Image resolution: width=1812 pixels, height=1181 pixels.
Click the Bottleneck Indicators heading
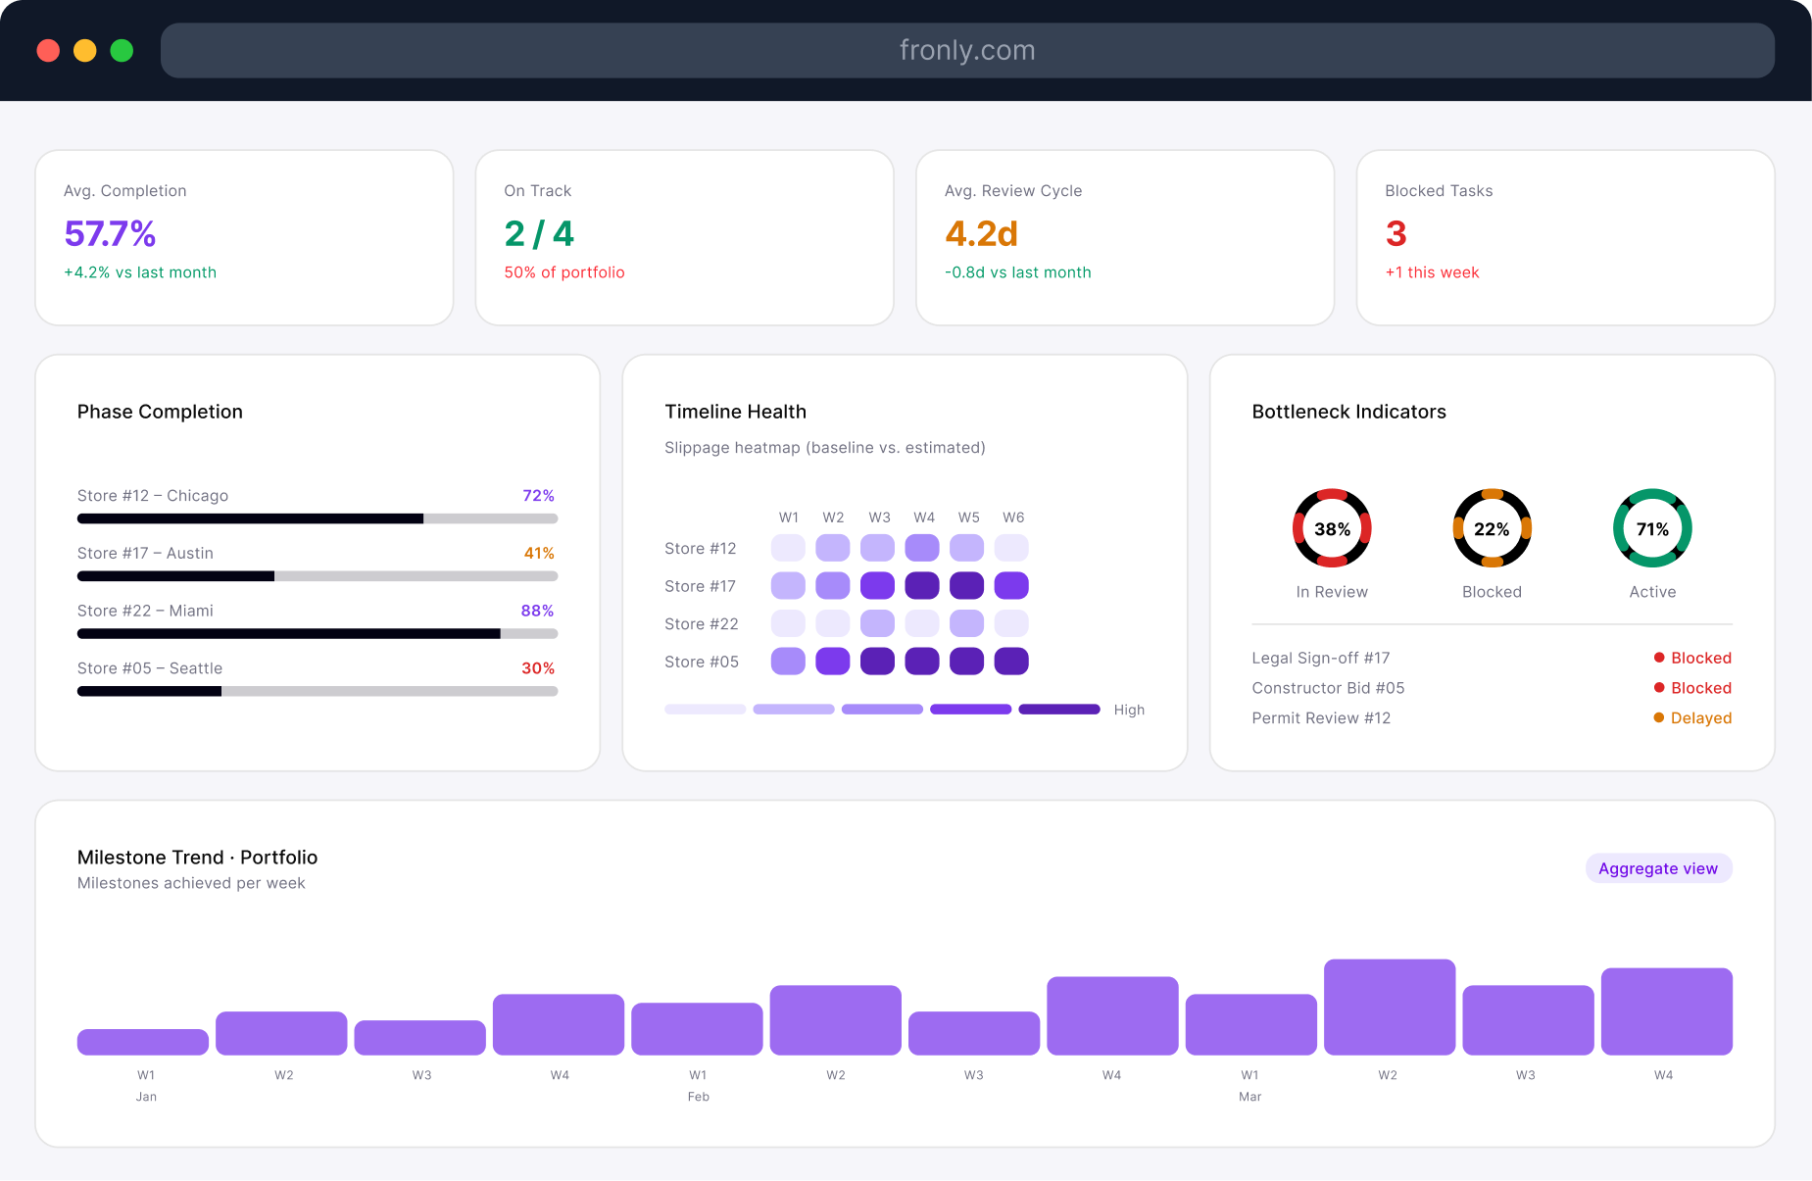pyautogui.click(x=1349, y=412)
